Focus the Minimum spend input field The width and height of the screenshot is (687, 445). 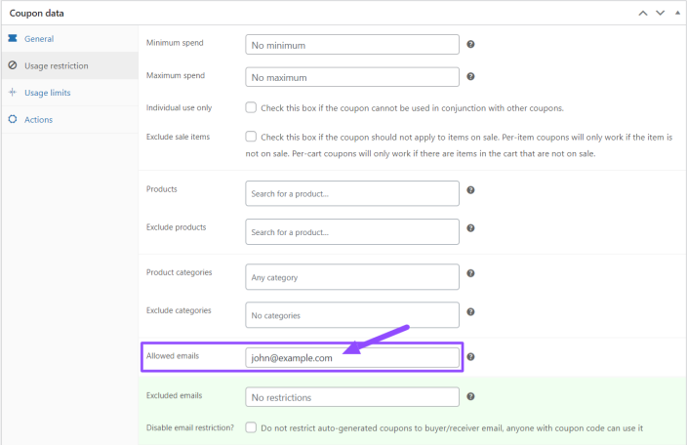coord(352,45)
